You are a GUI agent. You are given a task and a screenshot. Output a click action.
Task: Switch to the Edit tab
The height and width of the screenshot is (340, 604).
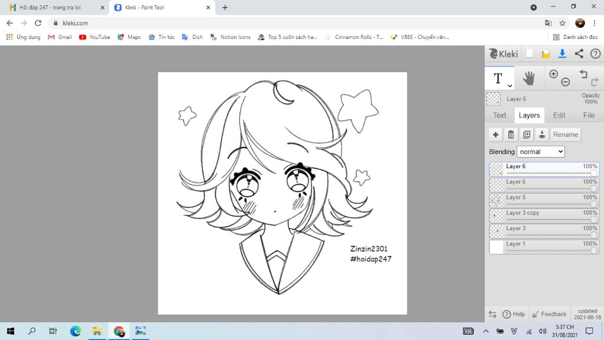pyautogui.click(x=559, y=115)
